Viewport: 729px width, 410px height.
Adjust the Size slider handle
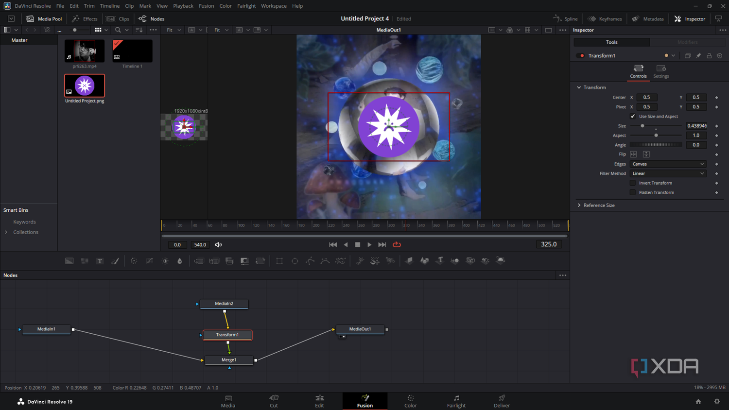(x=642, y=126)
